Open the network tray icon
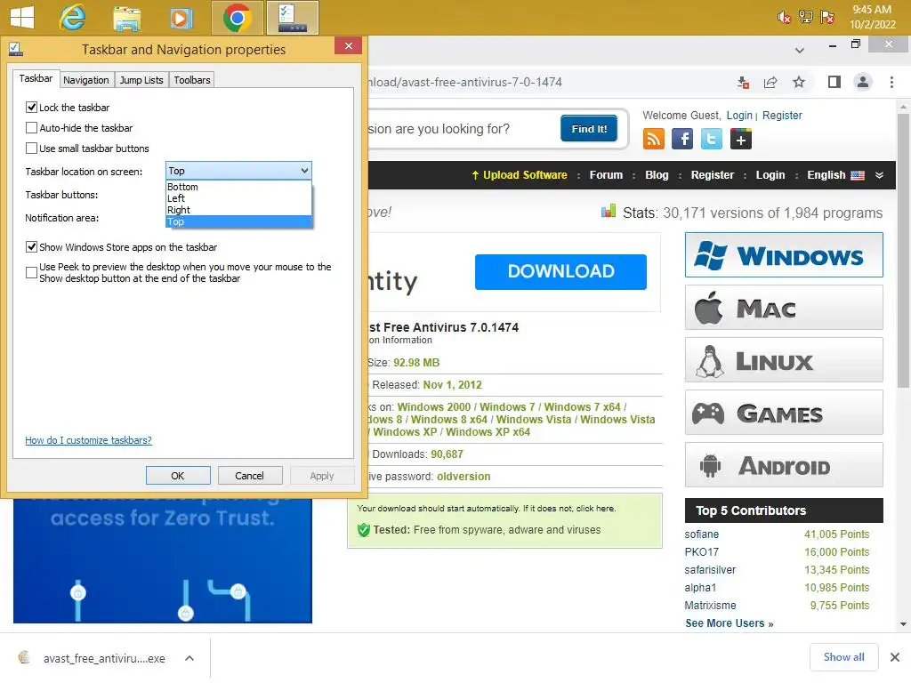The height and width of the screenshot is (683, 911). click(805, 17)
